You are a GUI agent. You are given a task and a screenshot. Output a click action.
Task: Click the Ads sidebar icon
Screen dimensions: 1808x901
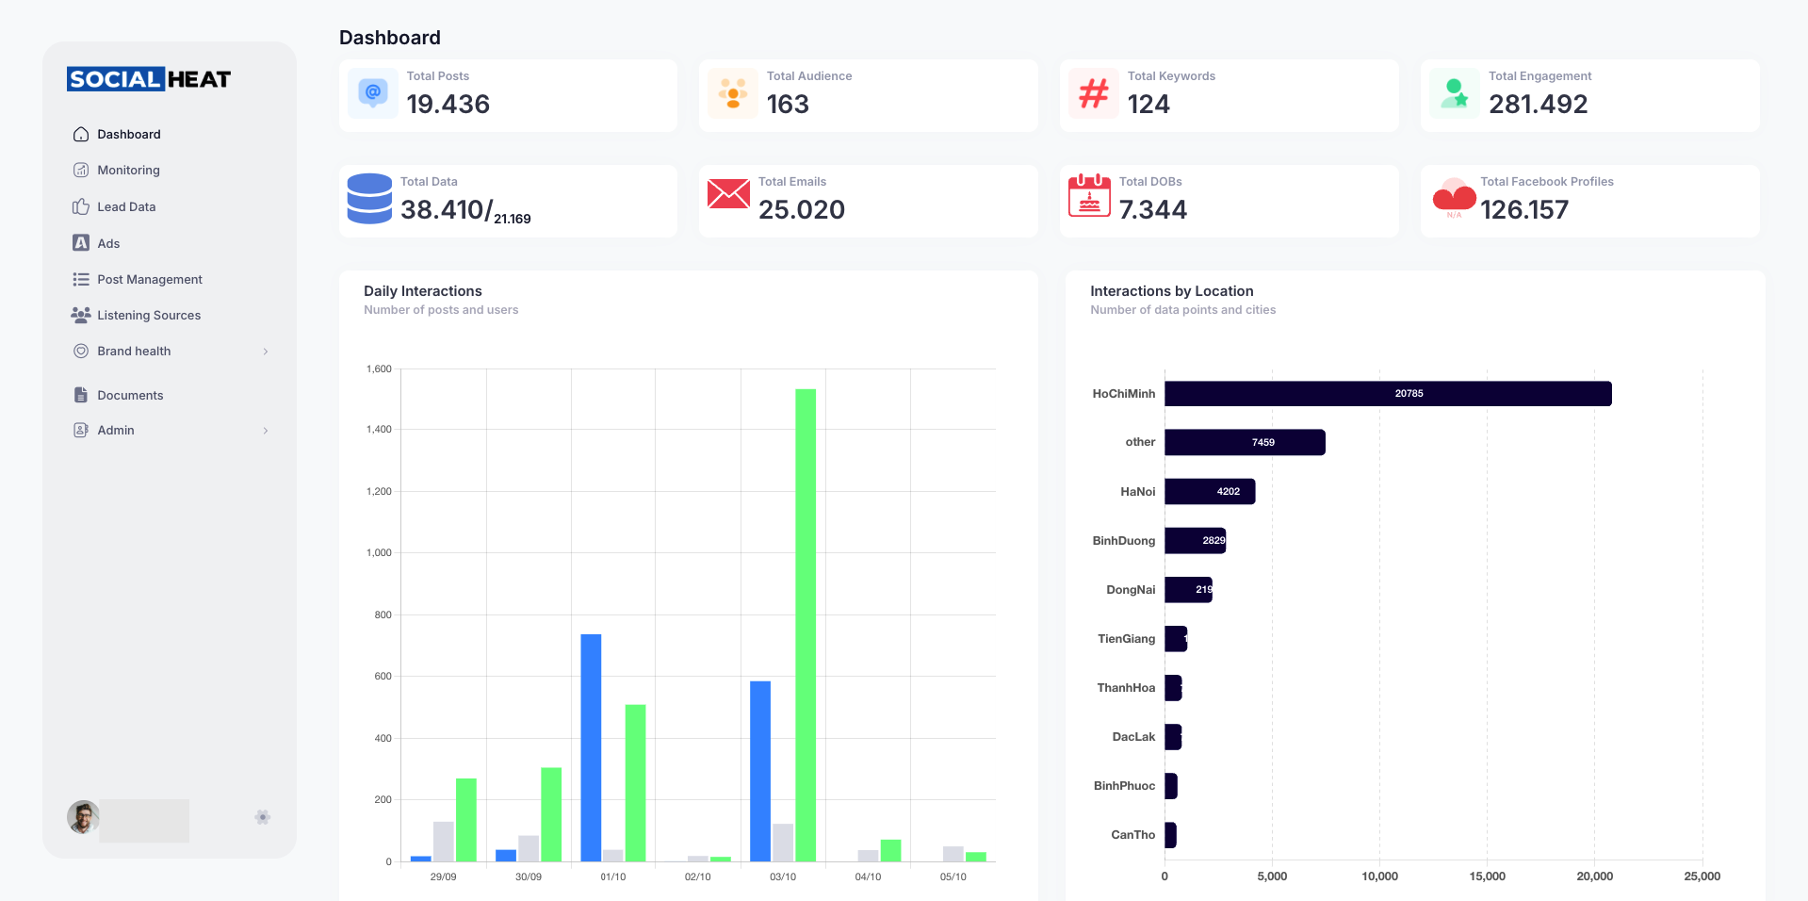click(x=81, y=243)
